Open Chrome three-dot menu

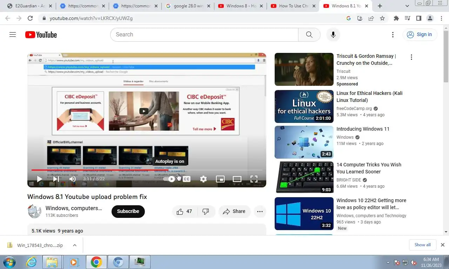click(x=441, y=18)
